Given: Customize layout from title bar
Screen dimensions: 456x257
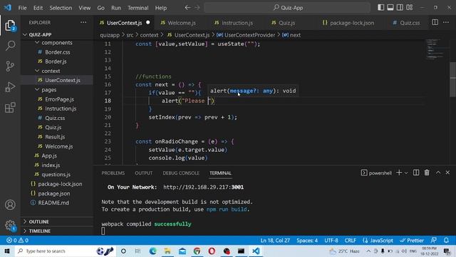Looking at the screenshot, I should (x=410, y=8).
